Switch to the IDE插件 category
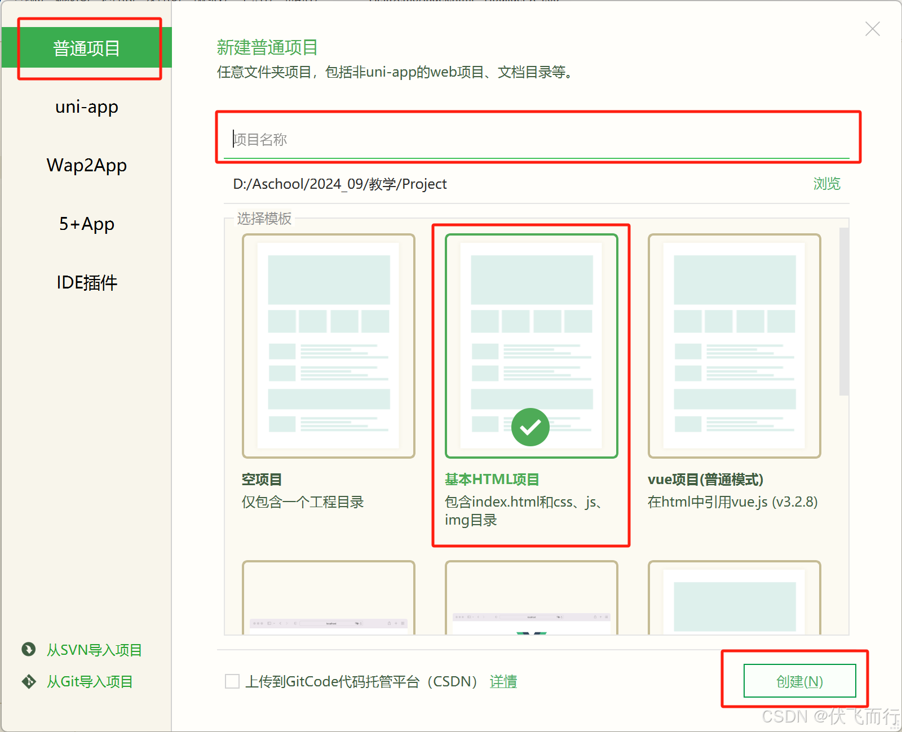The width and height of the screenshot is (902, 732). pyautogui.click(x=86, y=283)
